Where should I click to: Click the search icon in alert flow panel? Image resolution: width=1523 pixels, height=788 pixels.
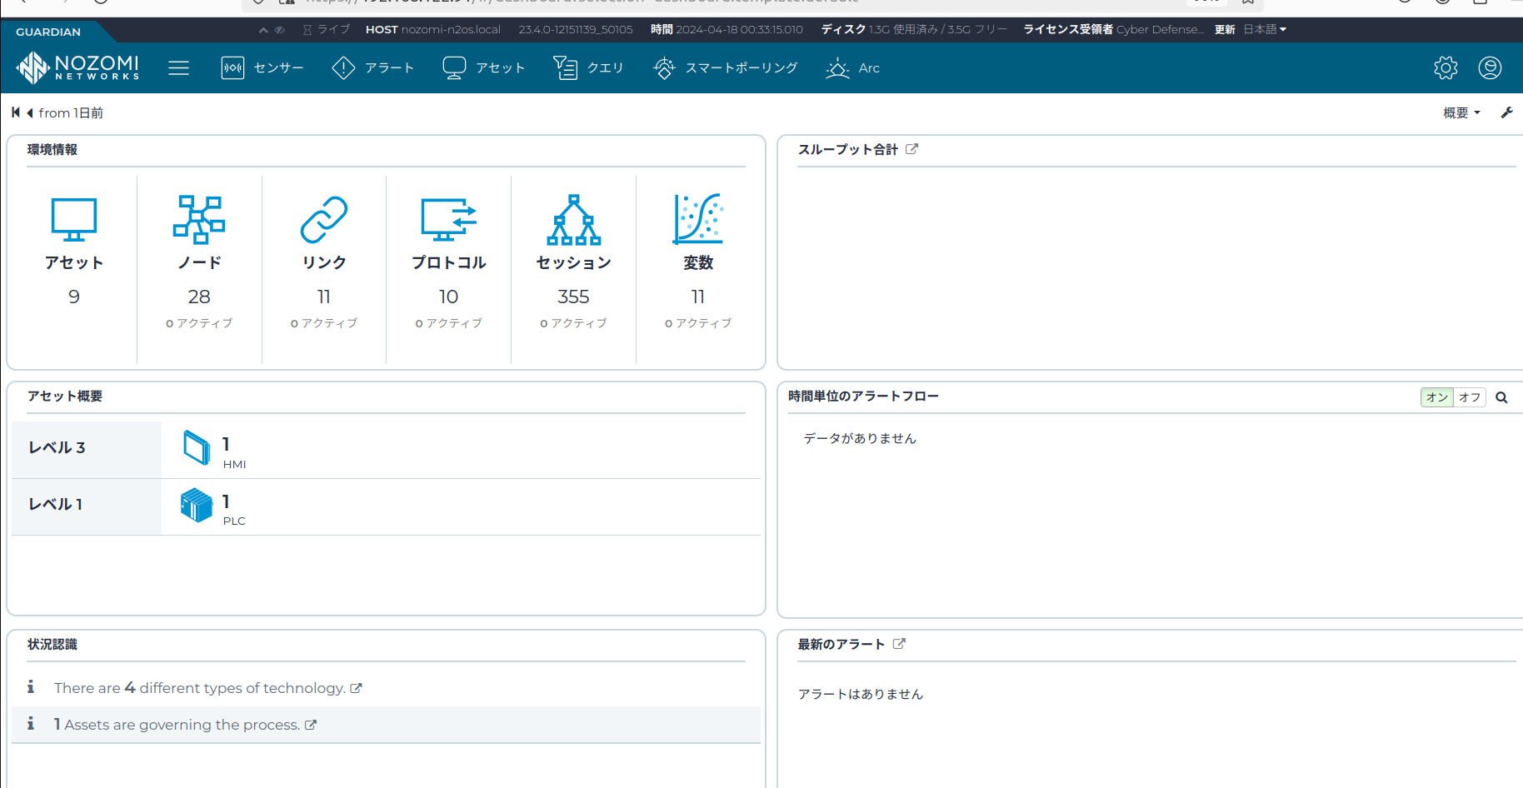click(x=1501, y=397)
